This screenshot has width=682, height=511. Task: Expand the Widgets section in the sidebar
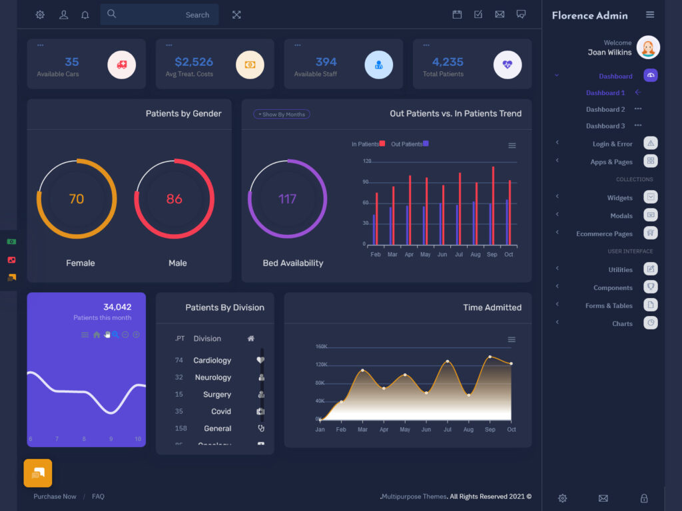click(619, 197)
